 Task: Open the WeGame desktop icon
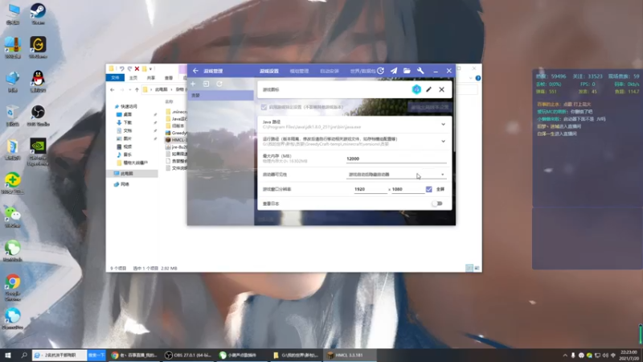[x=38, y=47]
